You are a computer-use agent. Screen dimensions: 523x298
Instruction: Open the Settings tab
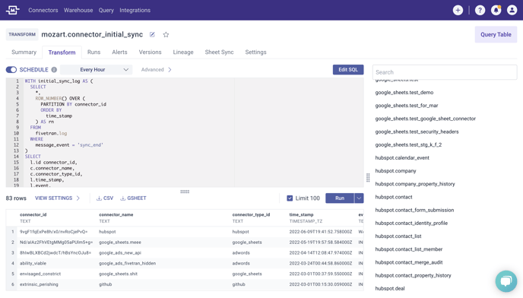(x=255, y=52)
